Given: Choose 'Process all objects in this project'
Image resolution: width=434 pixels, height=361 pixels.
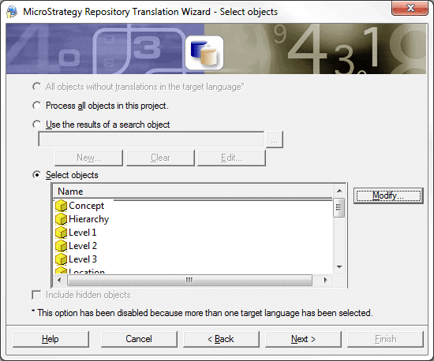Looking at the screenshot, I should (36, 106).
